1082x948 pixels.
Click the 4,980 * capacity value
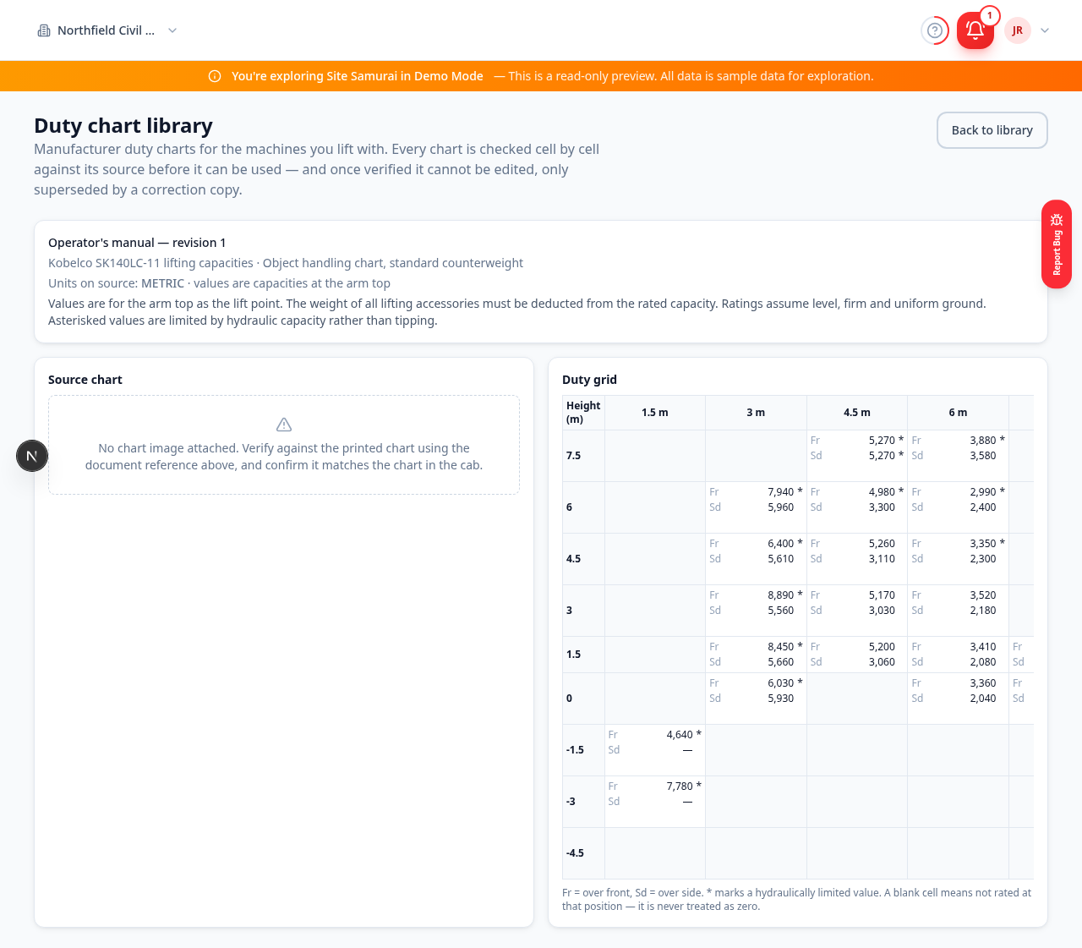pos(887,492)
